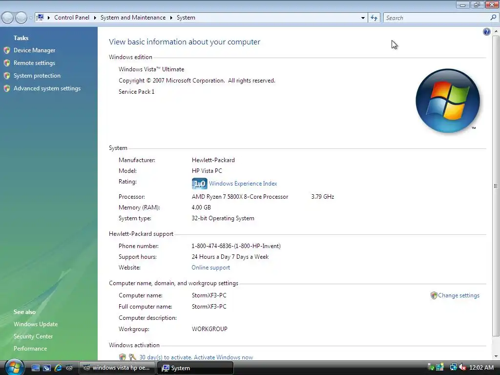Screen dimensions: 500x375
Task: Open the help question mark icon
Action: point(487,32)
